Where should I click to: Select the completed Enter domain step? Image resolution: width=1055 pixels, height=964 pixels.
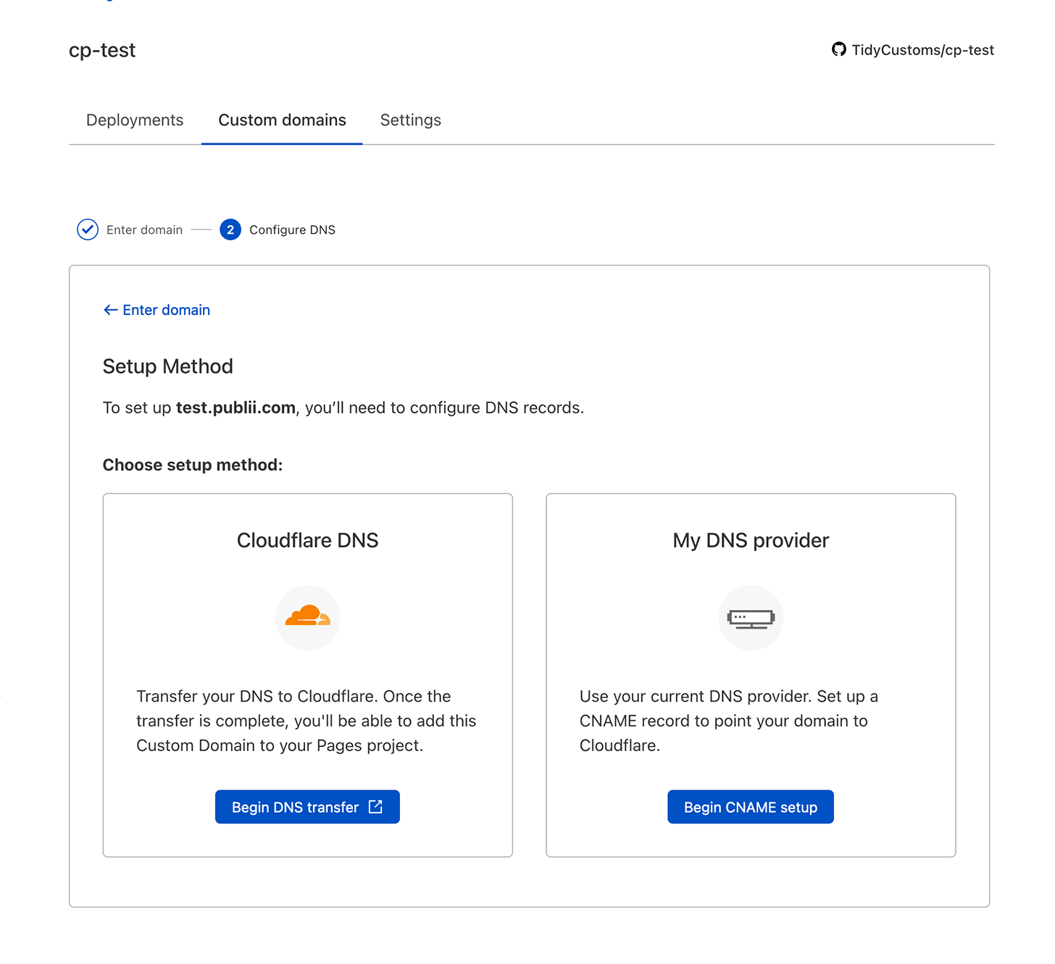(144, 229)
